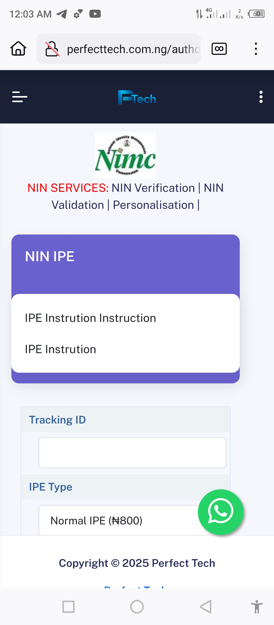Tap the browser home icon
274x625 pixels.
tap(18, 49)
